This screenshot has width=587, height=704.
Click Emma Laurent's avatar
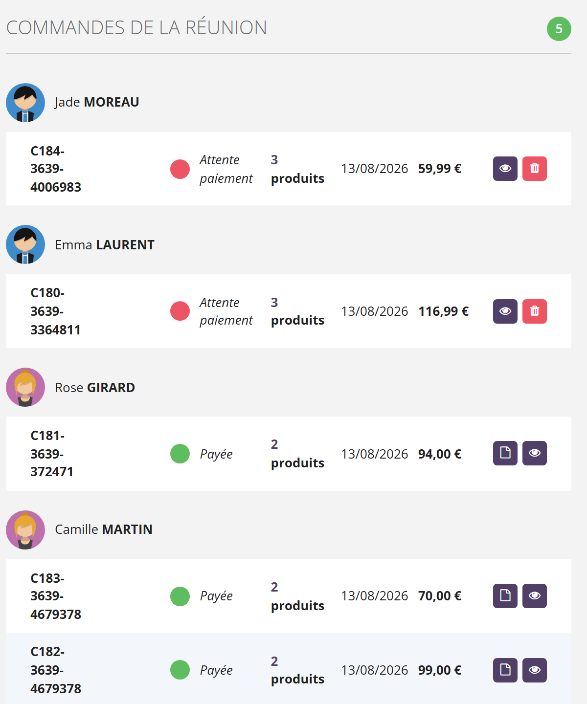tap(25, 244)
